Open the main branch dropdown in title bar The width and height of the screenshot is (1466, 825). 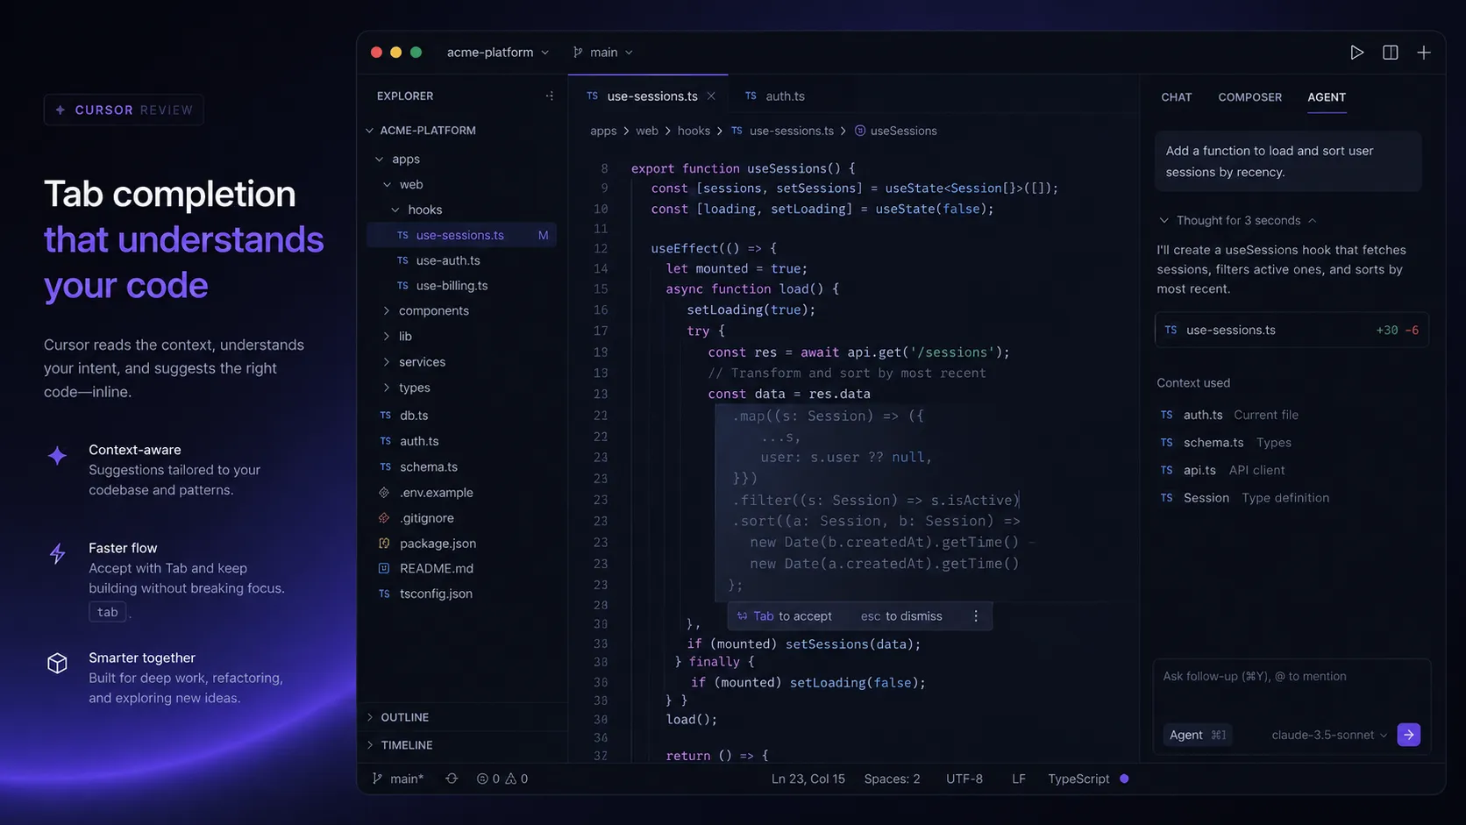coord(603,53)
